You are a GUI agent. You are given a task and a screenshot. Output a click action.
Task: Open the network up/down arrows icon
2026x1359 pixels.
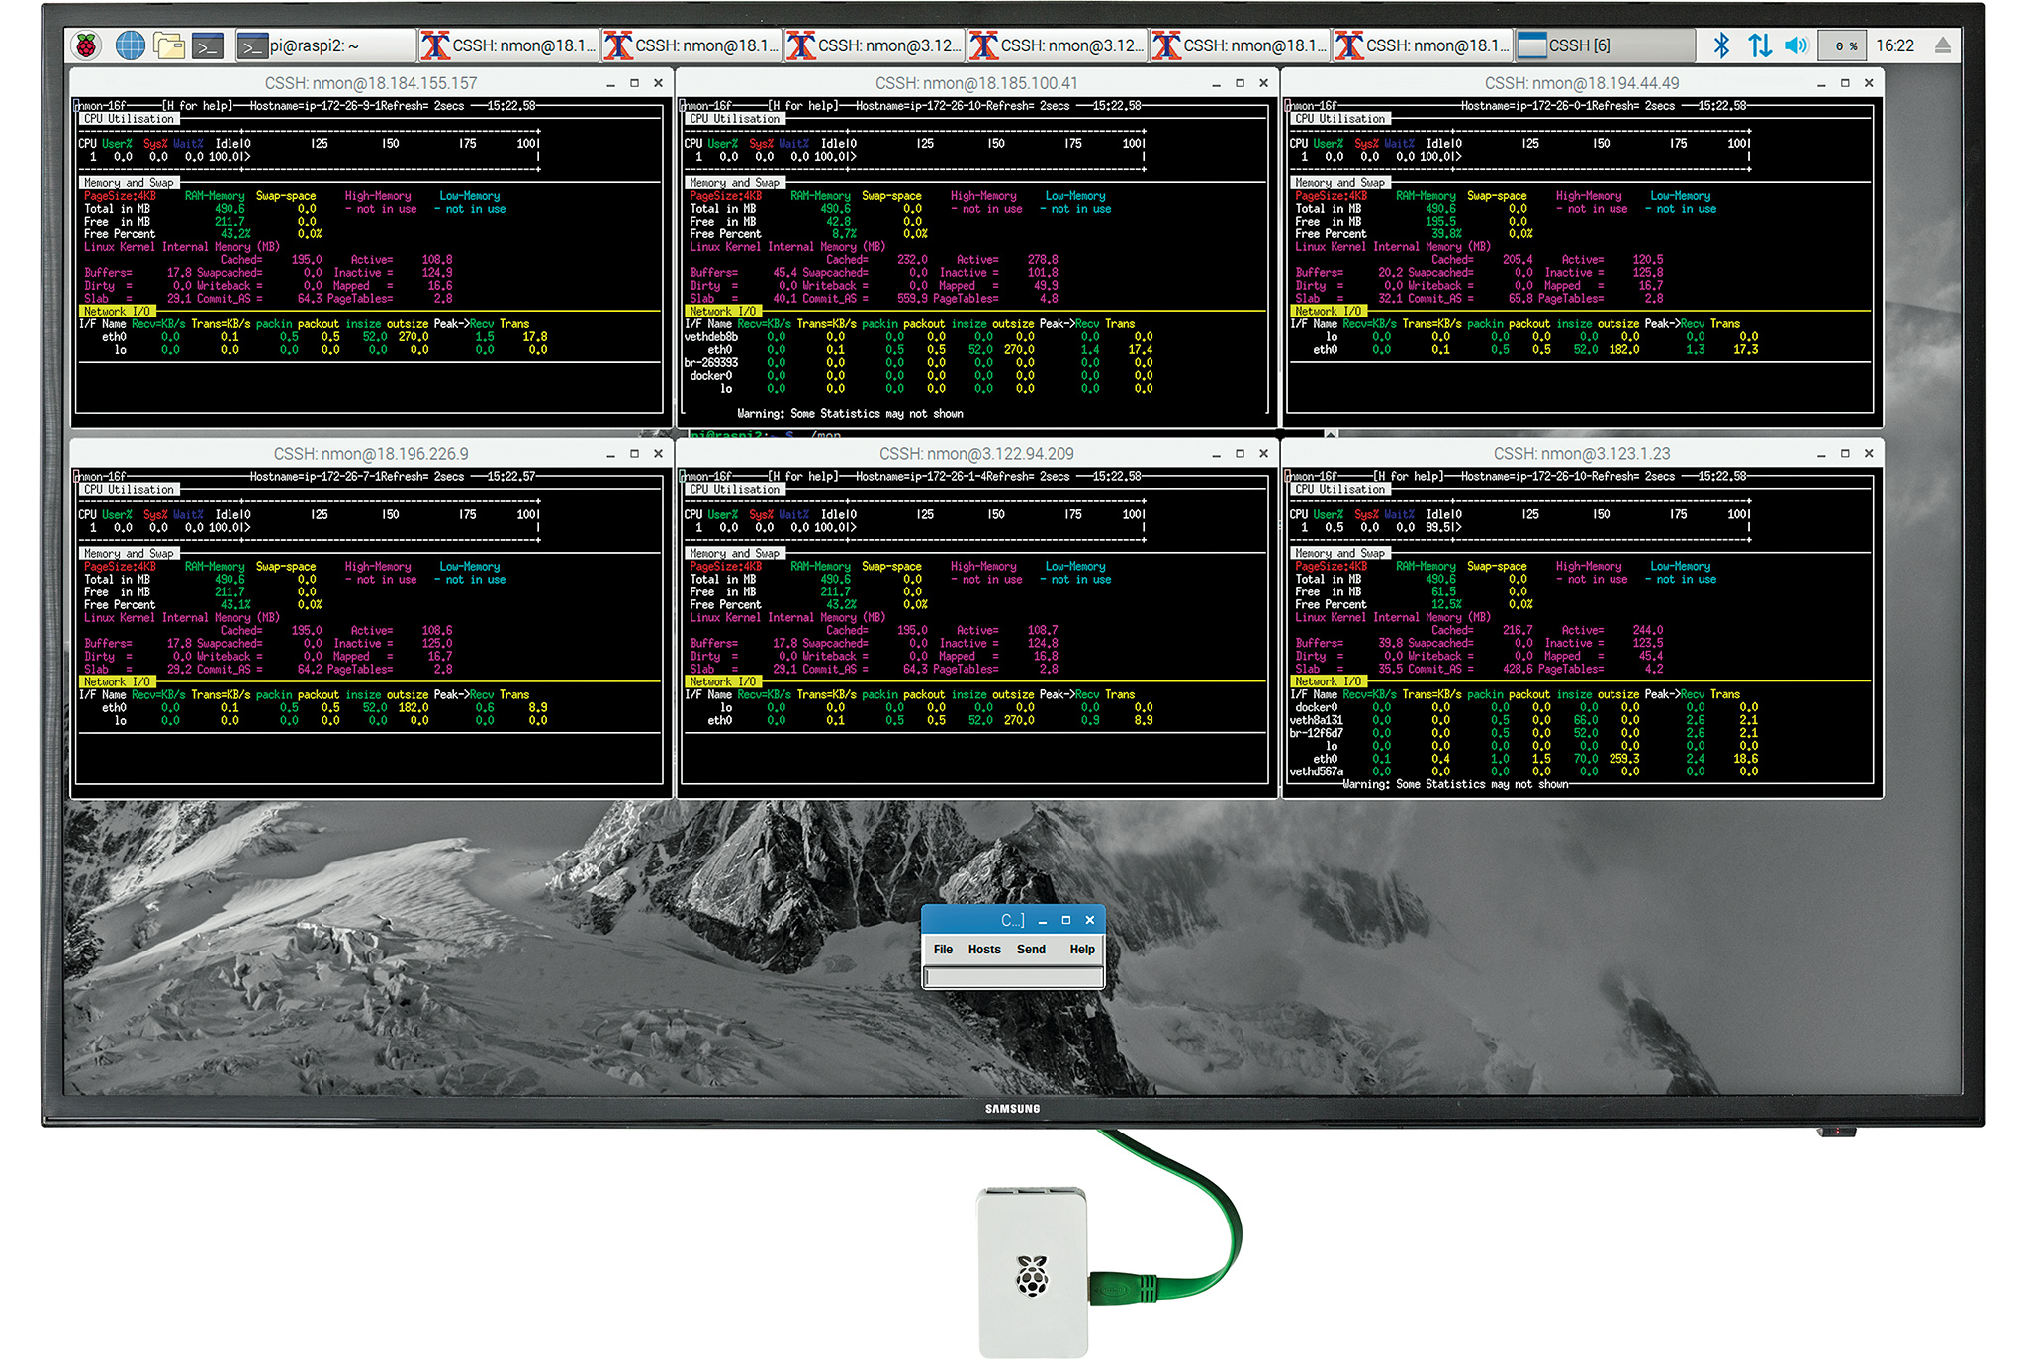[1759, 45]
